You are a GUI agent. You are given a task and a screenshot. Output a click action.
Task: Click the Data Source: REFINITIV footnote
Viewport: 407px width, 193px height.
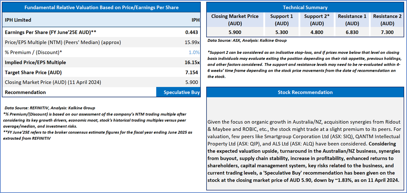pos(50,108)
